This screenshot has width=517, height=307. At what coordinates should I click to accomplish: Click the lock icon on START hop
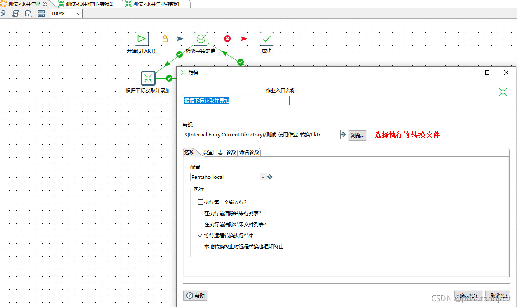pos(165,39)
